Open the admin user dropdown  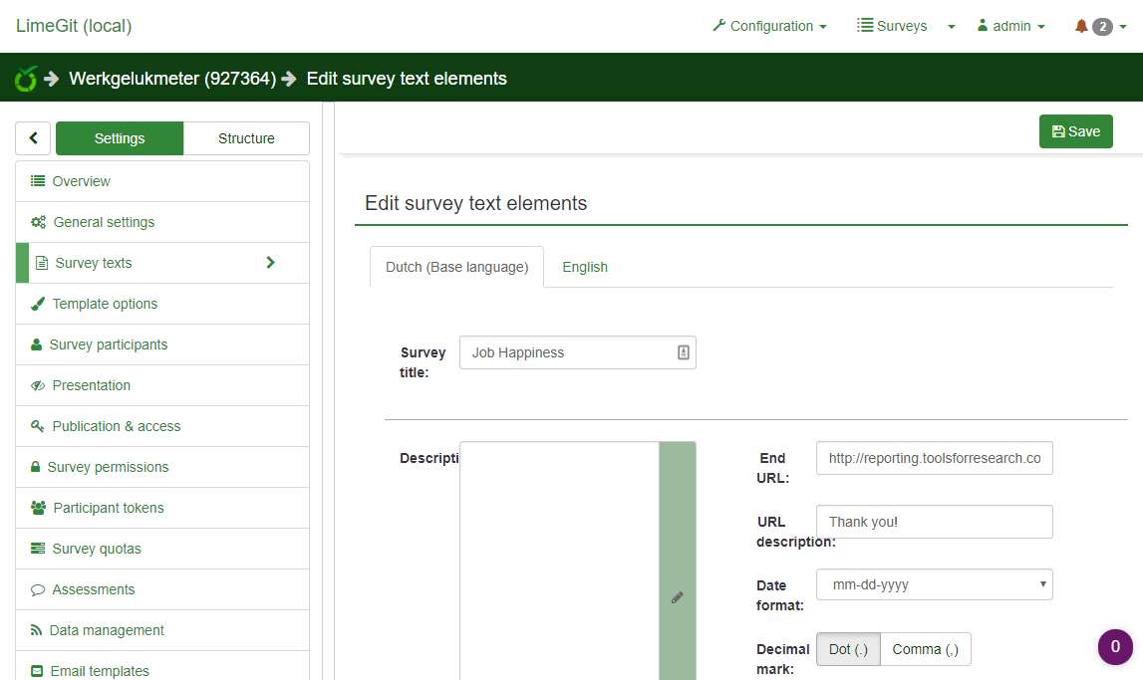click(x=1010, y=27)
